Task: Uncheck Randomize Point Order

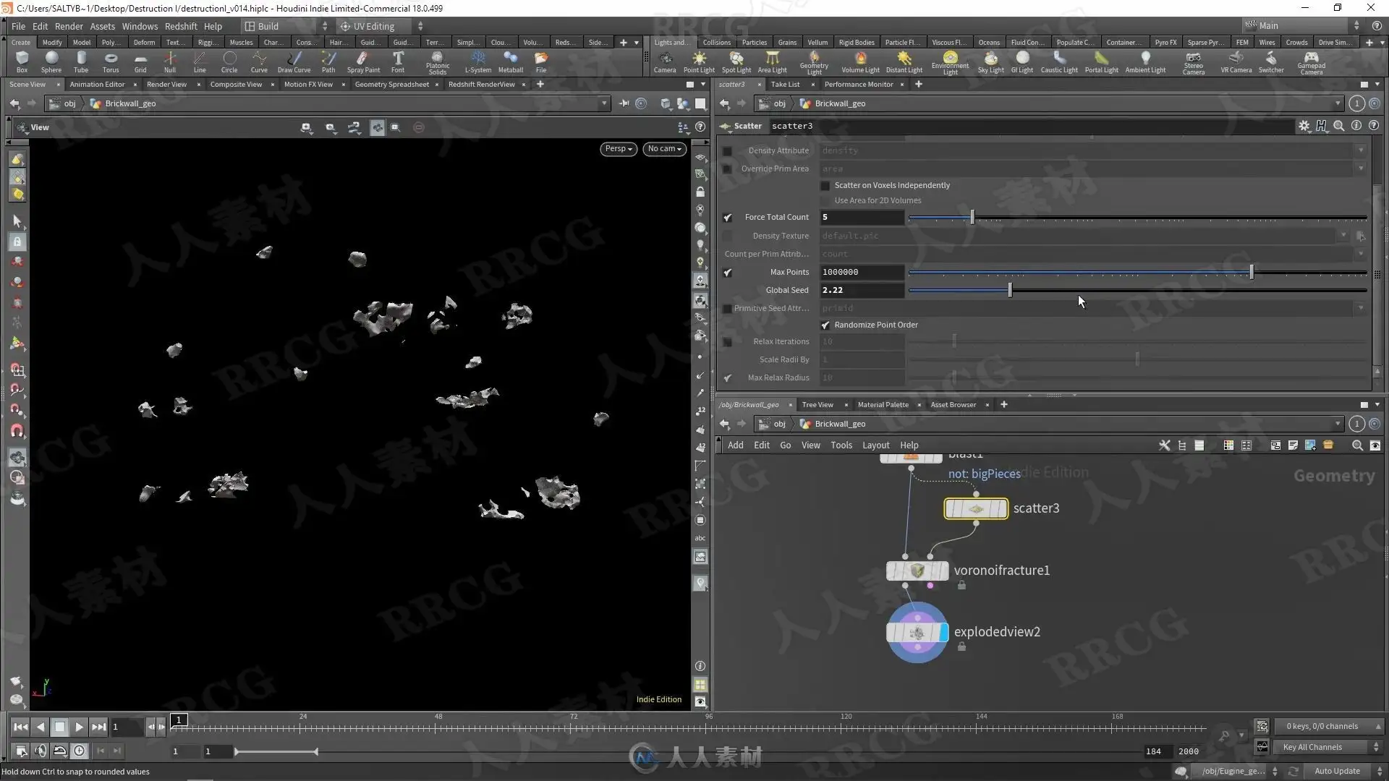Action: point(825,325)
